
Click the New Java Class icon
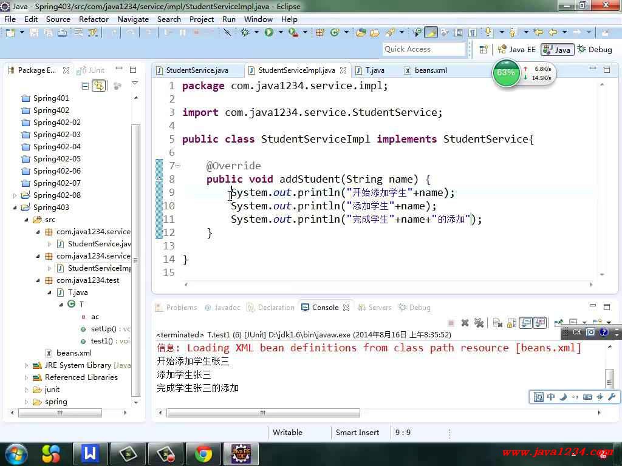[335, 33]
